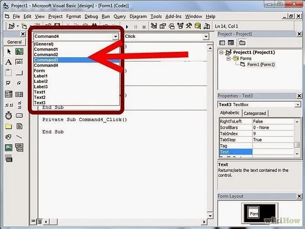Click the code window vertical scrollbar down arrow

click(x=210, y=216)
